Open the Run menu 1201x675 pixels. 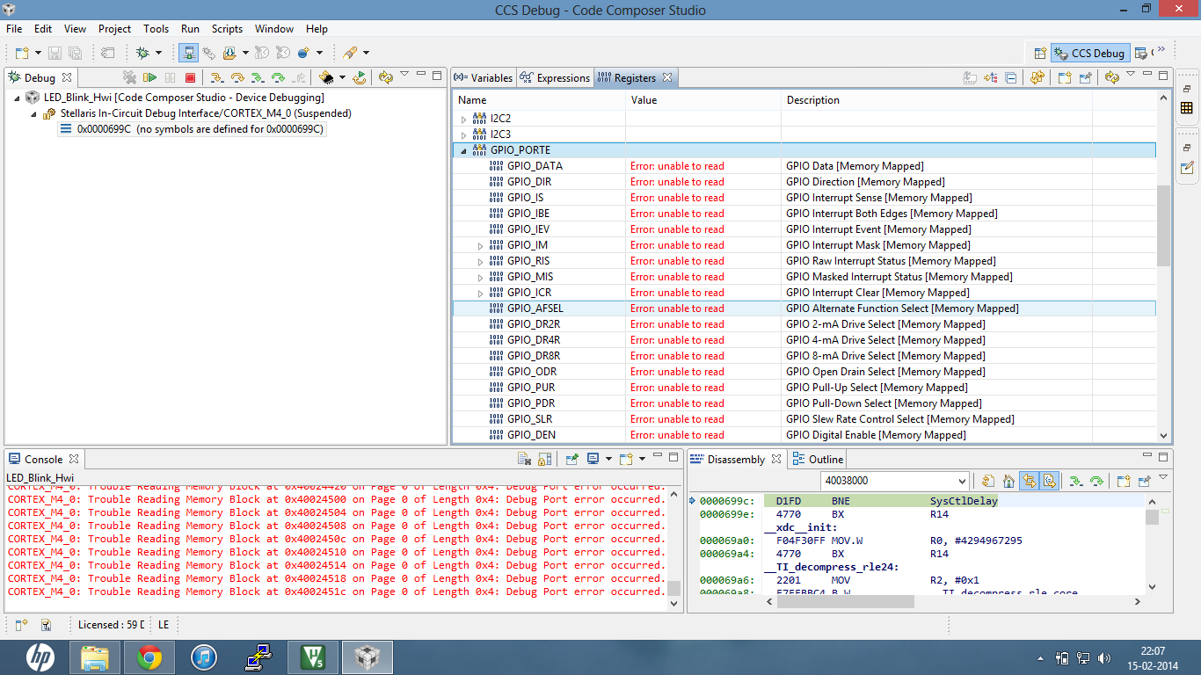point(190,29)
